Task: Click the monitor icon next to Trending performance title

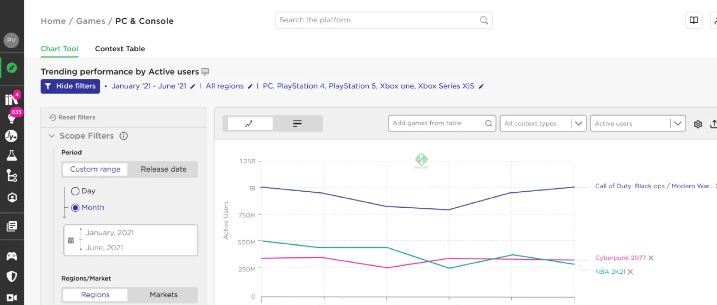Action: [205, 72]
